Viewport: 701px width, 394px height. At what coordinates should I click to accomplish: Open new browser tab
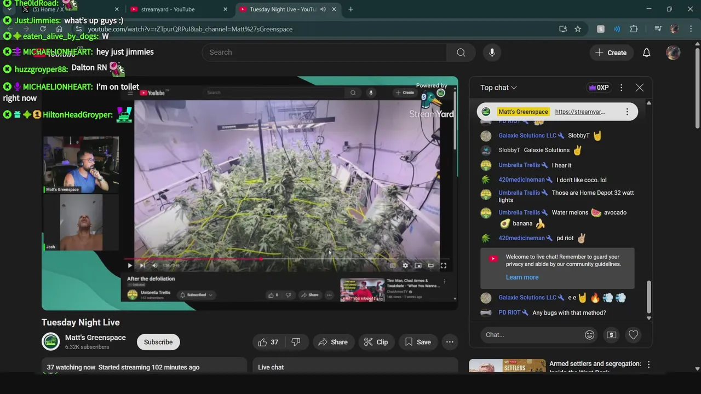coord(350,9)
